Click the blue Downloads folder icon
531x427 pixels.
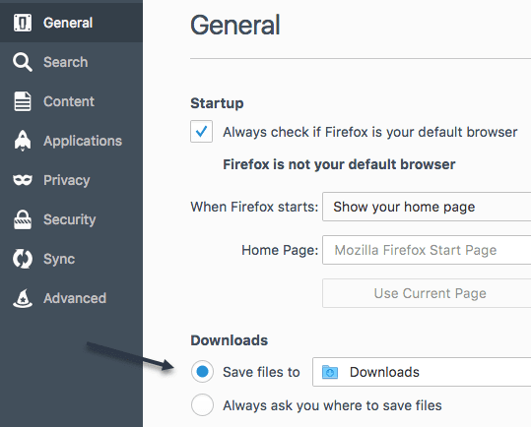pyautogui.click(x=330, y=372)
